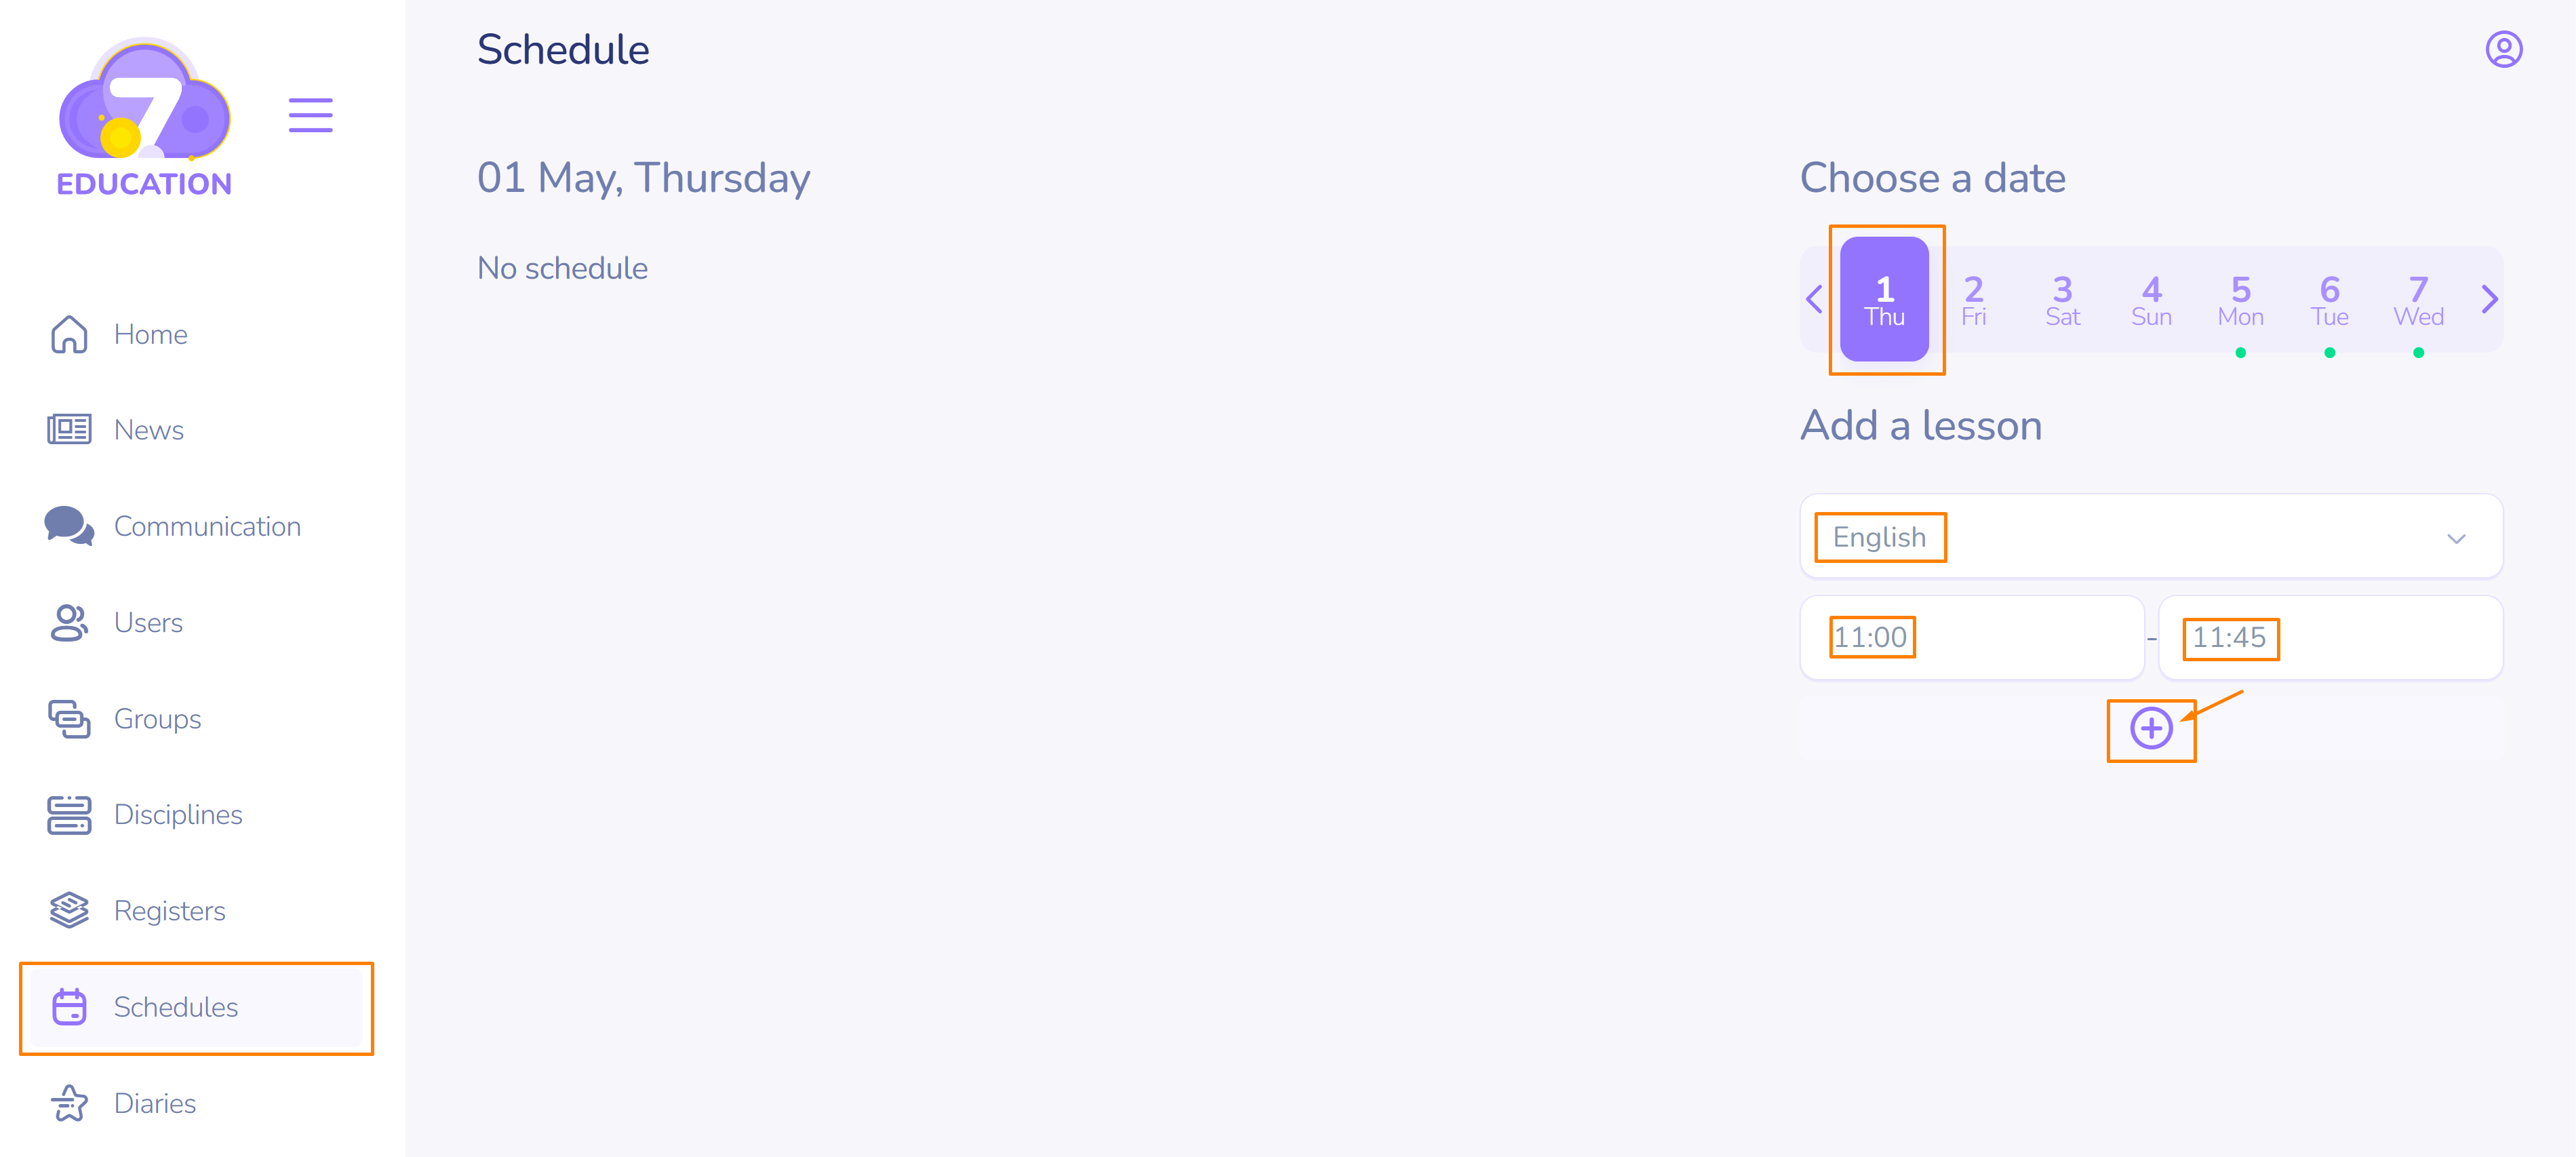Go to the previous week arrow
This screenshot has width=2576, height=1157.
pyautogui.click(x=1814, y=299)
